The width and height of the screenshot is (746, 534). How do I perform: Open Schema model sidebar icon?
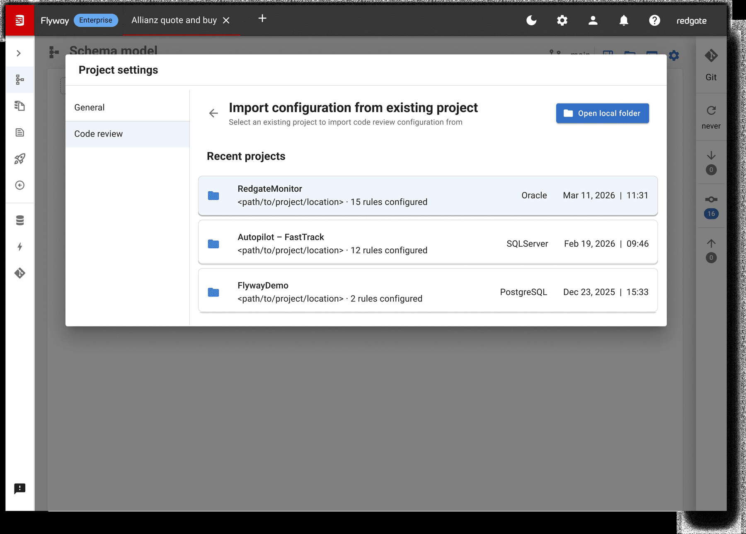(x=19, y=79)
